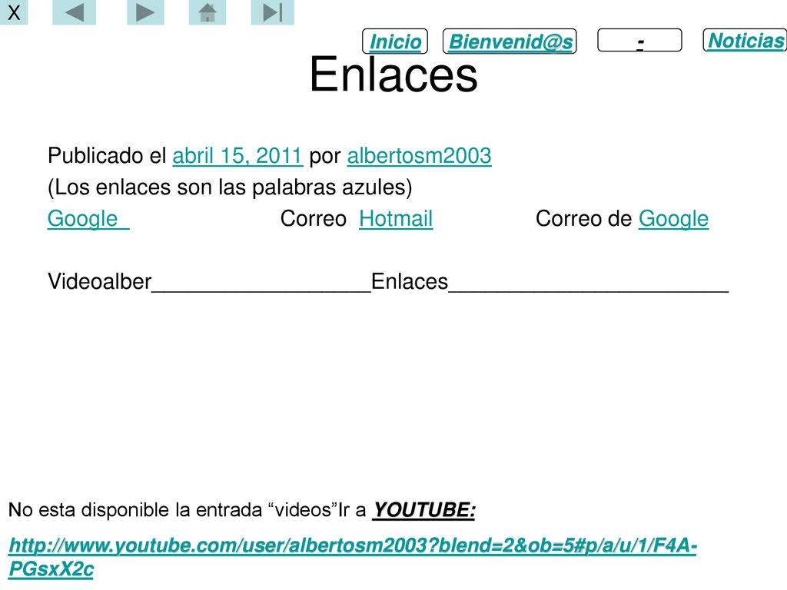Open the youtube.com/user/albertosm2003 URL link
The image size is (787, 590).
[352, 557]
